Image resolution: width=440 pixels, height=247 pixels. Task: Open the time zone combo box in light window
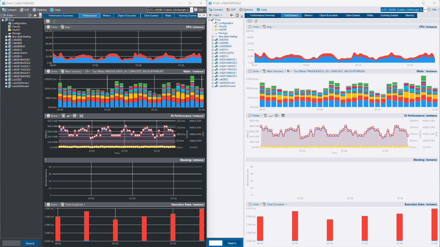coord(403,10)
